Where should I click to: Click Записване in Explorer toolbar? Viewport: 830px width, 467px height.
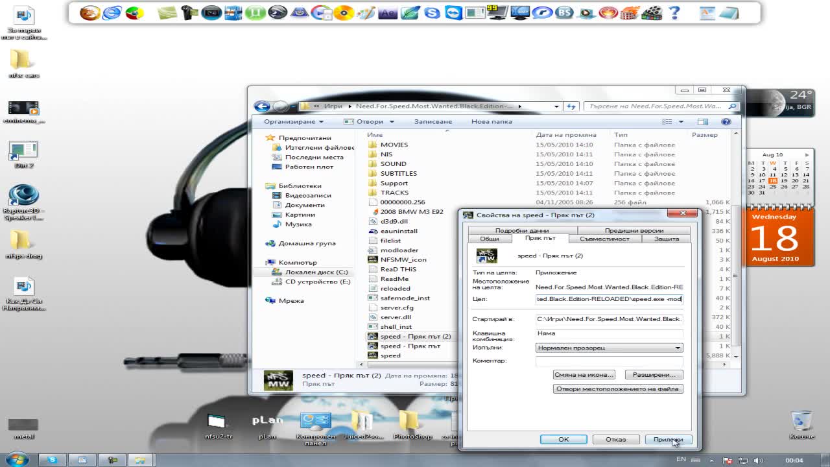pyautogui.click(x=433, y=121)
